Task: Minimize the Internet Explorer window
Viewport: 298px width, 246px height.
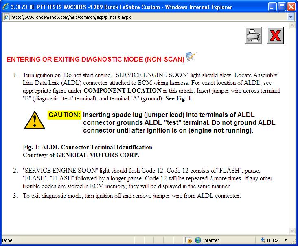Action: point(272,7)
